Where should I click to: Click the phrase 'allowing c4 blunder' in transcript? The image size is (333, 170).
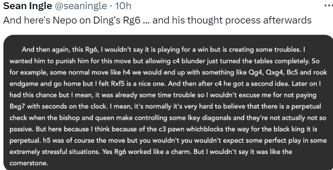176,61
